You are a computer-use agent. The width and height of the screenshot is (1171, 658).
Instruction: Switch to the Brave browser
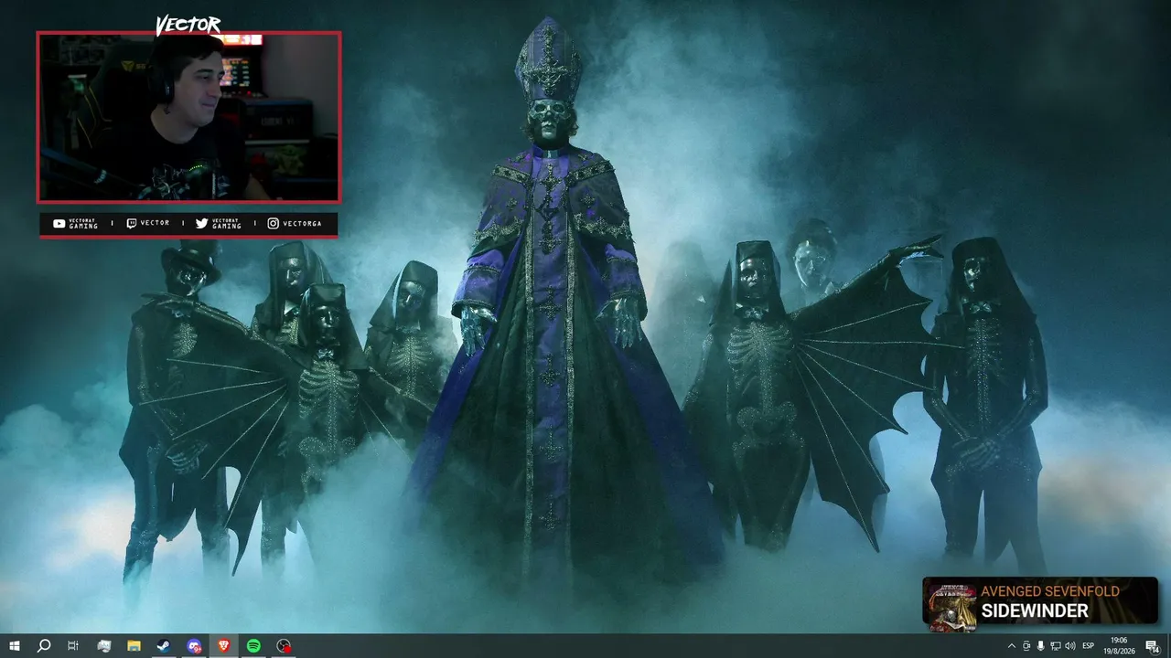224,646
